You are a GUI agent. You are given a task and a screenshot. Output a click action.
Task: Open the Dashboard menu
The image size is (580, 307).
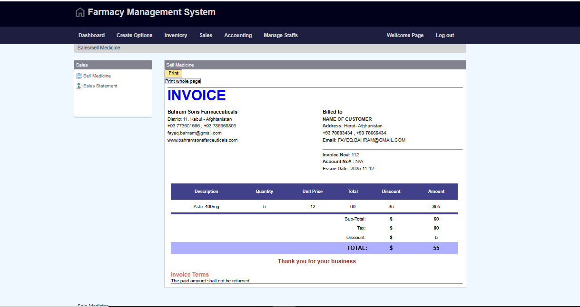(x=91, y=35)
